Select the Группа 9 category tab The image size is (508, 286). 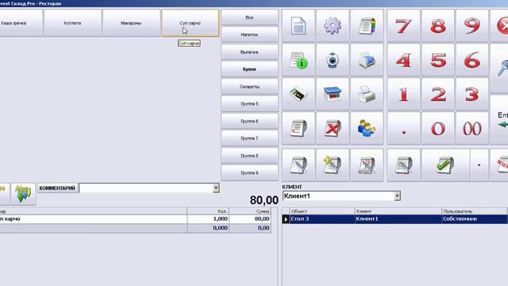click(249, 173)
